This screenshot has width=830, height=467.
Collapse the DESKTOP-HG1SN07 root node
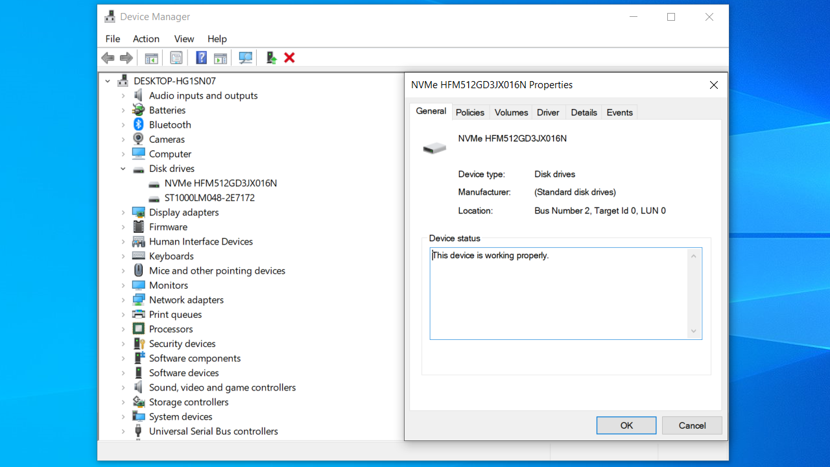(108, 81)
